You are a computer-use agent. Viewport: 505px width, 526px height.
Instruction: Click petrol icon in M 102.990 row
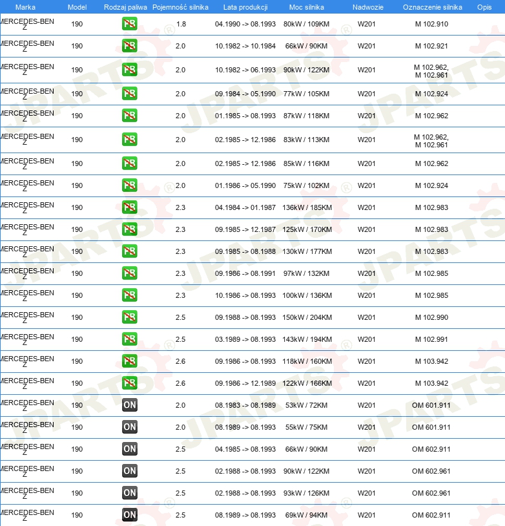click(x=129, y=317)
